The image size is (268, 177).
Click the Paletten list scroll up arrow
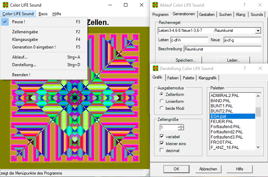coord(258,96)
